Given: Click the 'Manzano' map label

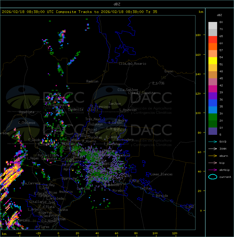Looking at the screenshot, I should (24, 220).
